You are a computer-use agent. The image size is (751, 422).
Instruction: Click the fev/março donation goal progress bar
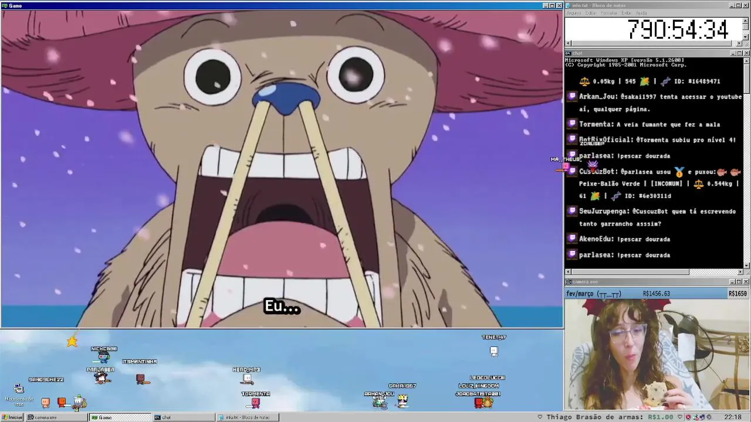pyautogui.click(x=657, y=293)
